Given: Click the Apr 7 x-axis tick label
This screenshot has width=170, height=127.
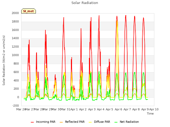Looking at the screenshot, I should coord(127,109).
